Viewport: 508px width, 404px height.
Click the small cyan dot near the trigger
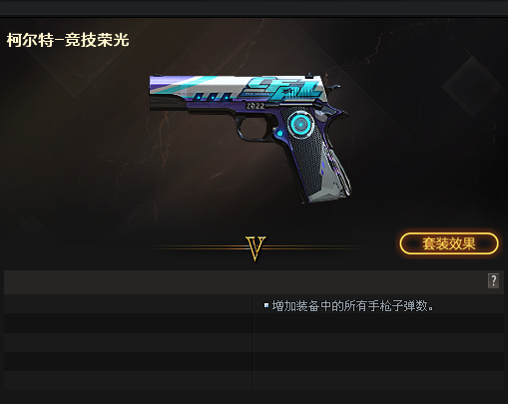(x=279, y=134)
